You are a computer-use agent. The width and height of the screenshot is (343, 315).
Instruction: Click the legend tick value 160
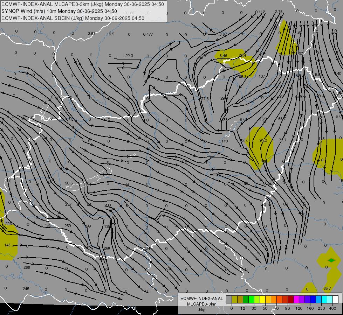coord(310,308)
